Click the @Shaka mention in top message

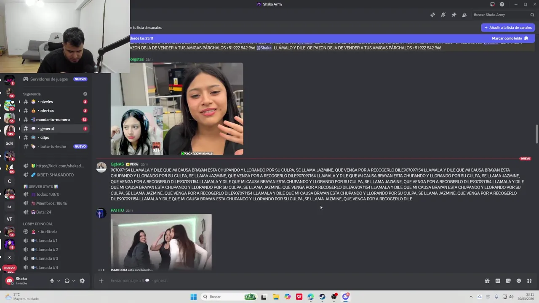click(x=264, y=48)
